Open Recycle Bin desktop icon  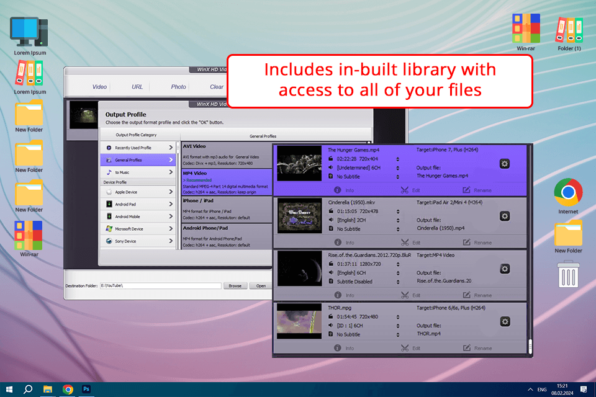tap(568, 274)
